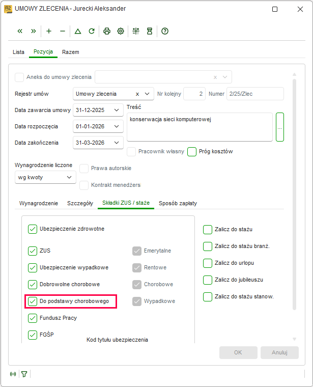
Task: Add a new entry with the plus icon
Action: point(49,31)
